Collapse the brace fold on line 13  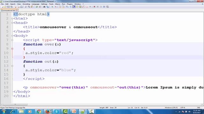[x=12, y=66]
